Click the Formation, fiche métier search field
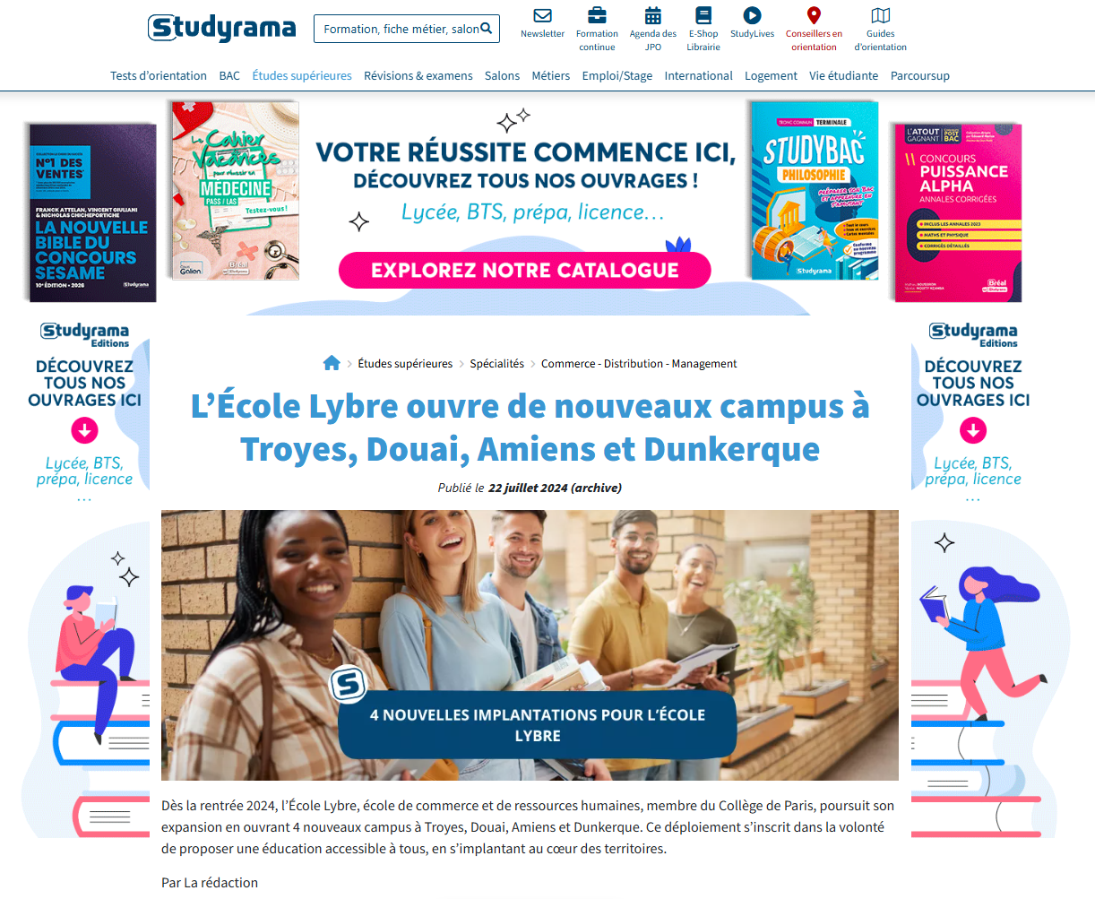The height and width of the screenshot is (899, 1095). point(401,29)
